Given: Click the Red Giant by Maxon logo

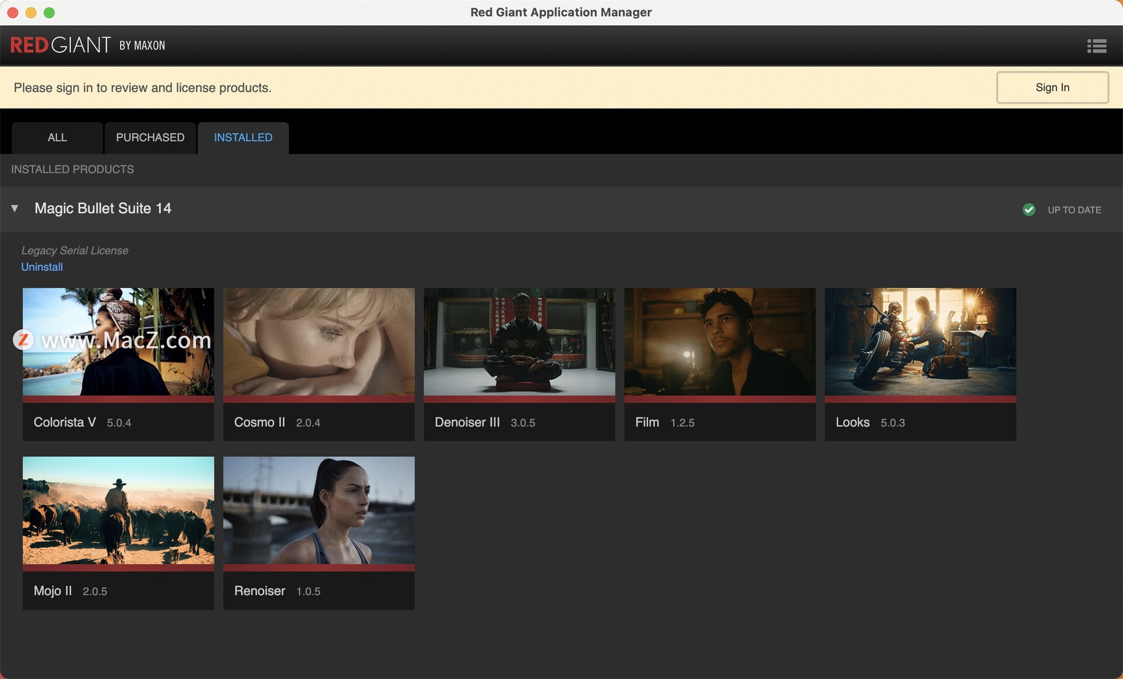Looking at the screenshot, I should 88,45.
